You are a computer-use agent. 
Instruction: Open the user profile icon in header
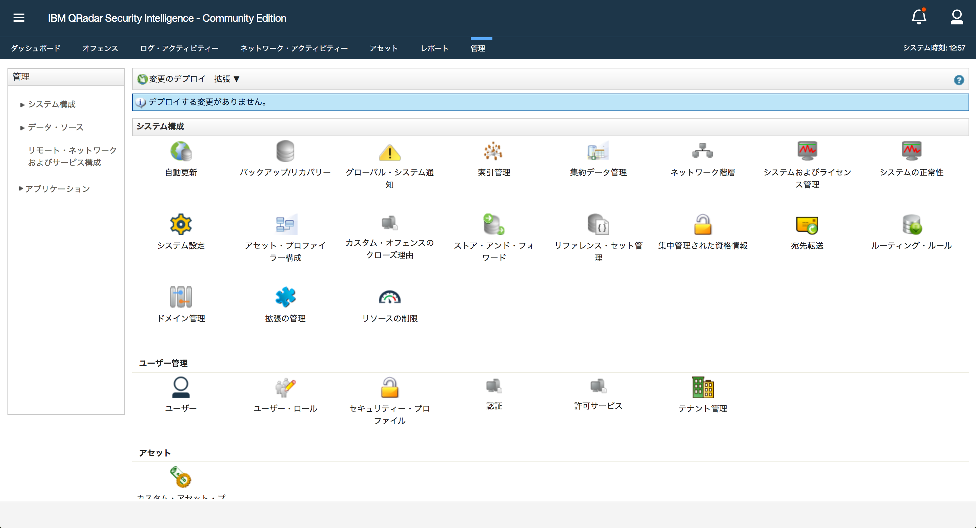tap(956, 17)
